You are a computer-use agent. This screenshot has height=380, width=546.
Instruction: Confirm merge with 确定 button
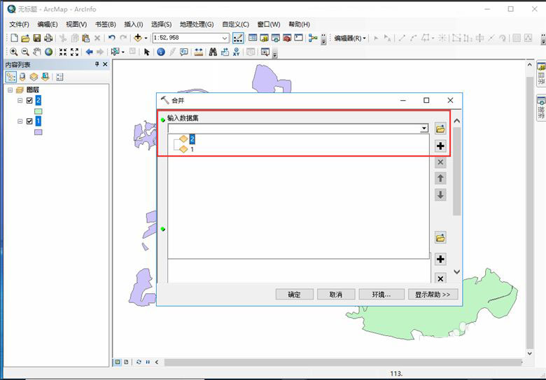295,295
